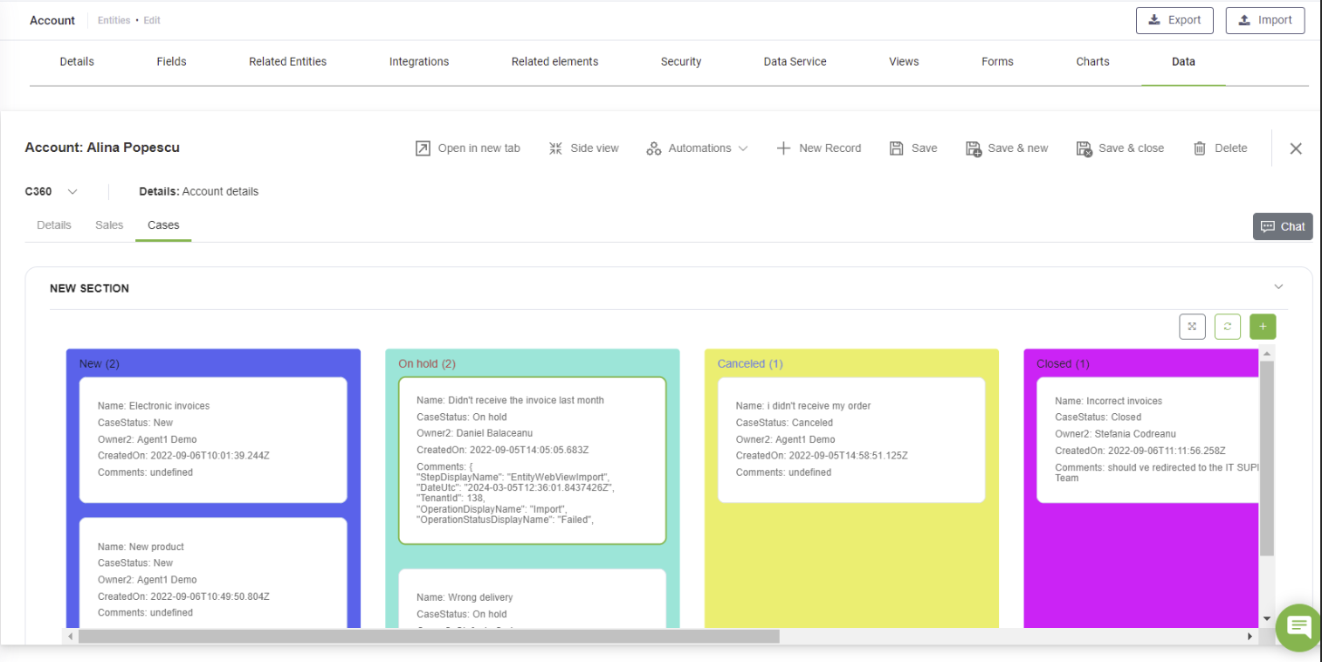The image size is (1322, 662).
Task: Click the Open in new tab icon
Action: pyautogui.click(x=423, y=148)
